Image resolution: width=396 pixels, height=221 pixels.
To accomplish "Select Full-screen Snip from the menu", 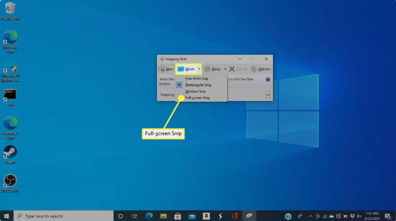I will tap(197, 98).
